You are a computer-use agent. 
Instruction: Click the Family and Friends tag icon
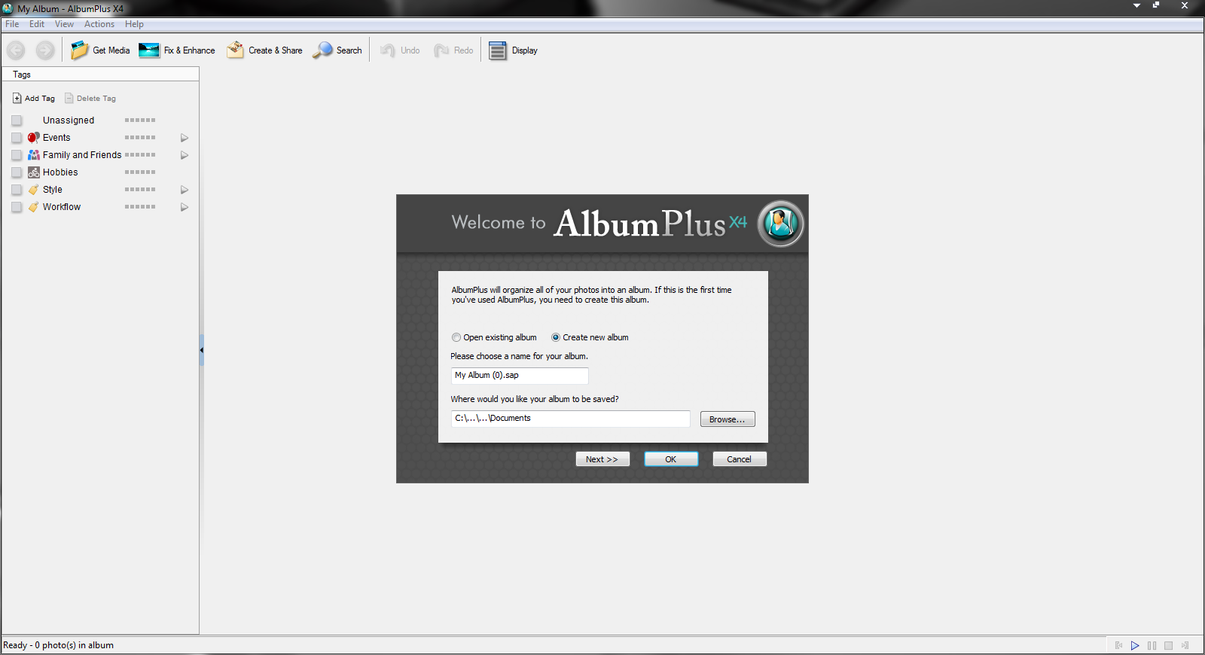pos(34,155)
